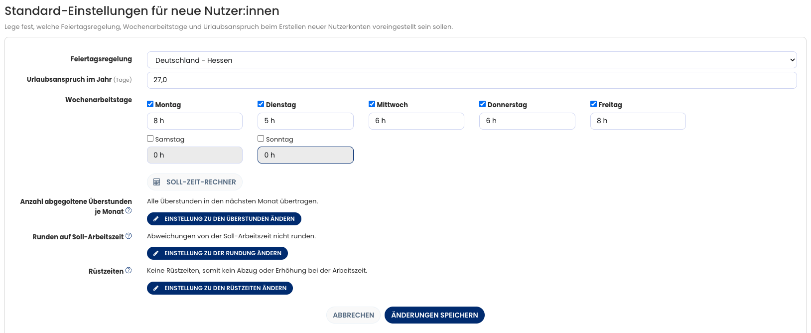This screenshot has height=333, width=811.
Task: Click help icon next to Überstunden je Monat
Action: [129, 211]
